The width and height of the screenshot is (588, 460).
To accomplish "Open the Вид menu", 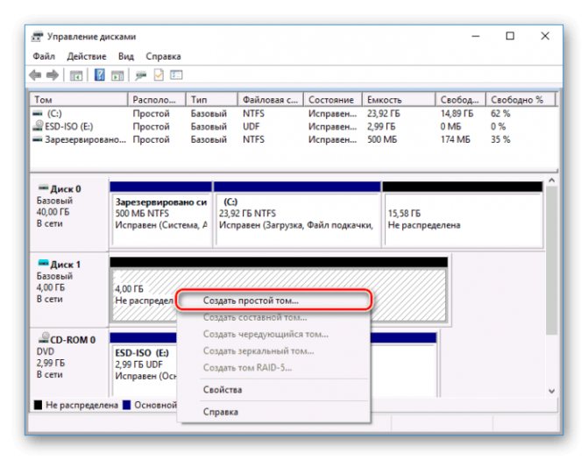I will coord(126,56).
